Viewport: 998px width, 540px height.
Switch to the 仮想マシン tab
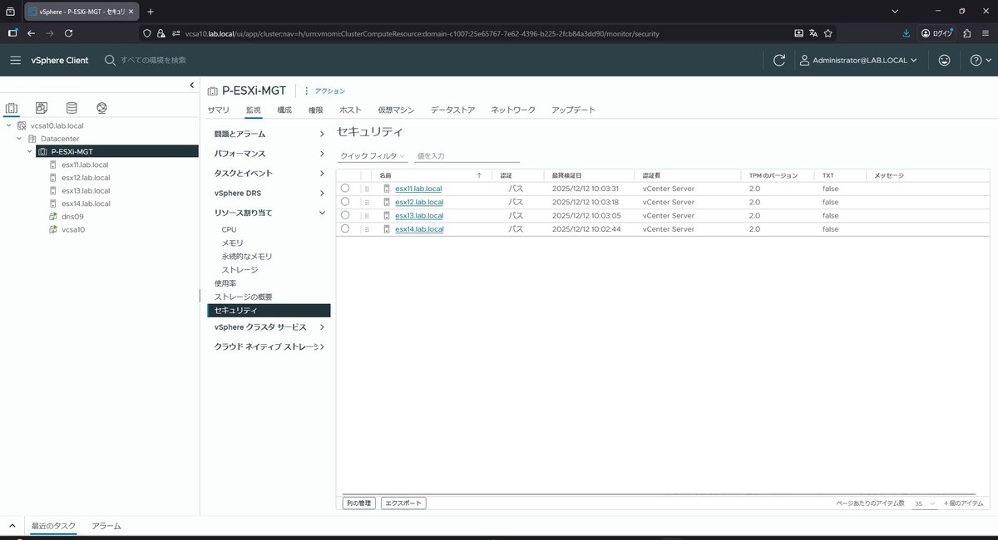point(394,109)
